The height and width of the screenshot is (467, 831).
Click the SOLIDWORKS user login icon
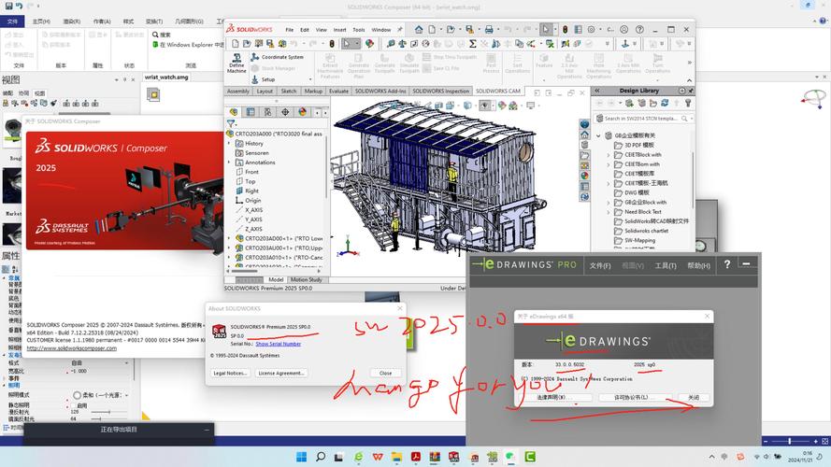pos(624,30)
